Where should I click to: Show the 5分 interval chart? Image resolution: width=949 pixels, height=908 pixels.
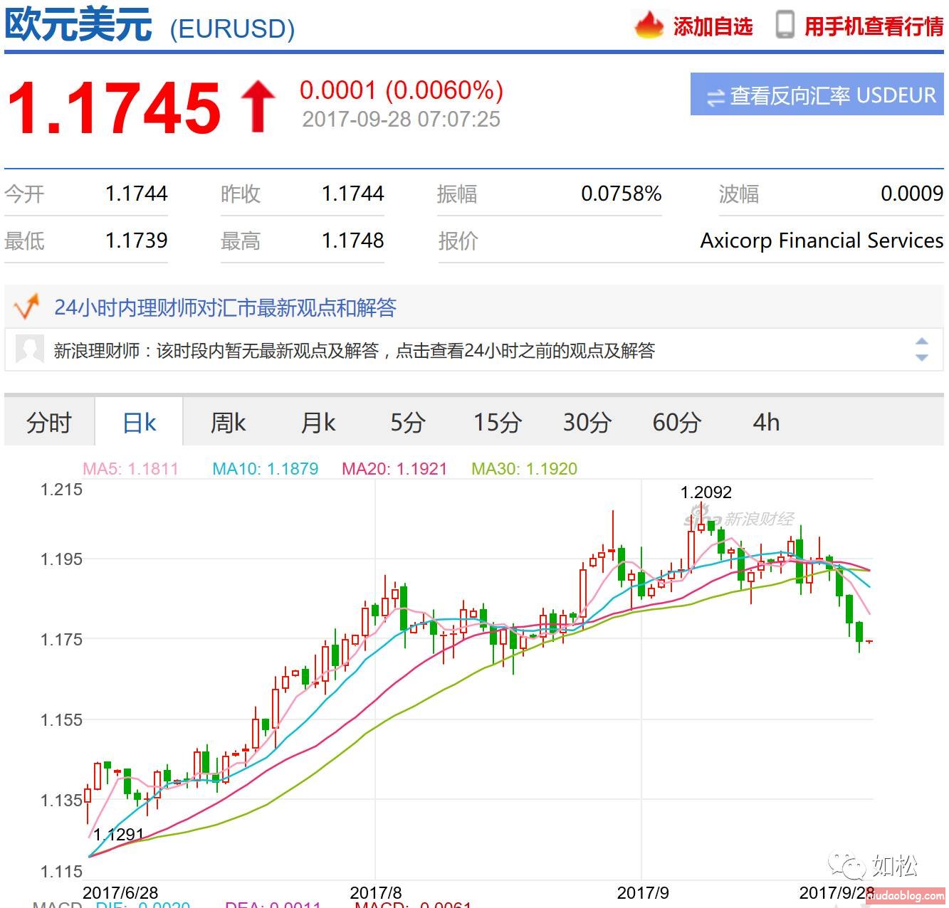tap(407, 423)
